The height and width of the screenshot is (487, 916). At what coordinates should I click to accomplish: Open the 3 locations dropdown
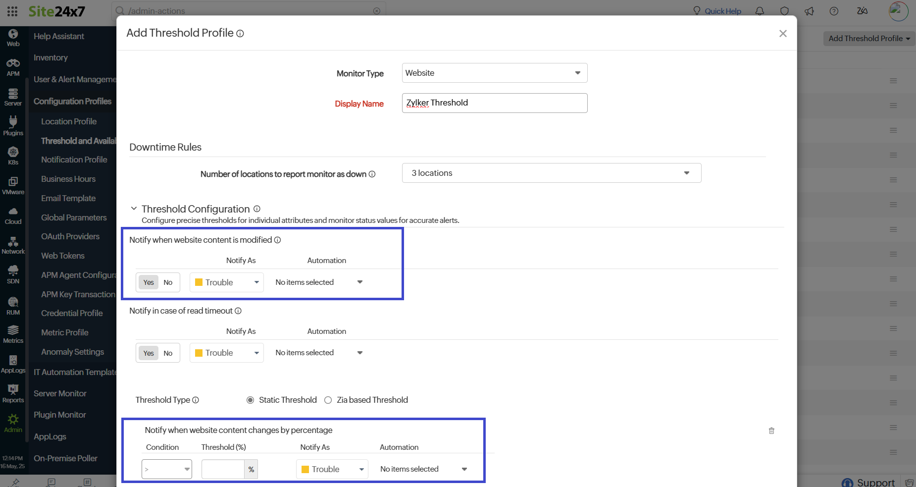552,173
